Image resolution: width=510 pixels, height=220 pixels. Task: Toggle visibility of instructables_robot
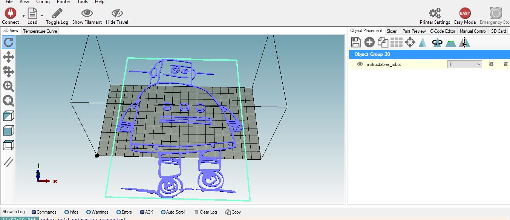(x=360, y=64)
